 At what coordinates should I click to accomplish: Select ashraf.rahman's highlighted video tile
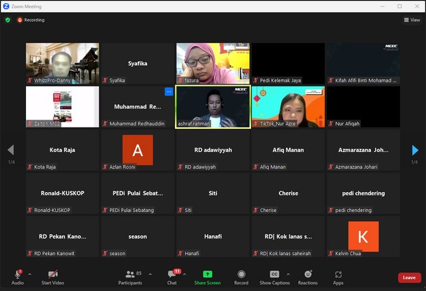[x=213, y=106]
